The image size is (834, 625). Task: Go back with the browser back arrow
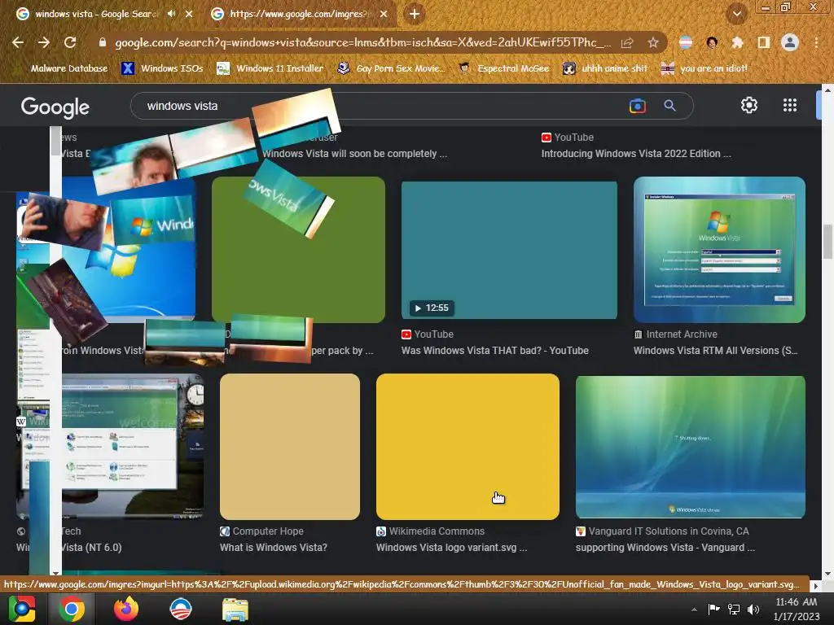tap(18, 42)
